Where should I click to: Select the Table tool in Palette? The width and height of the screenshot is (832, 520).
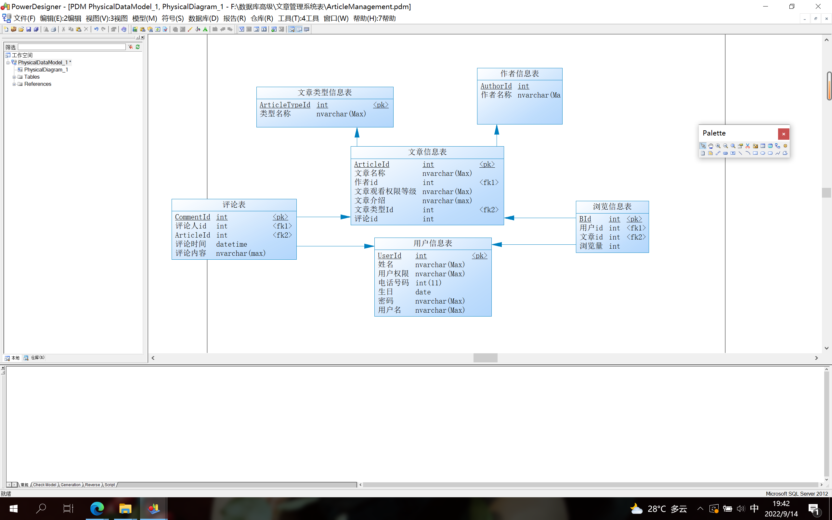pos(762,146)
